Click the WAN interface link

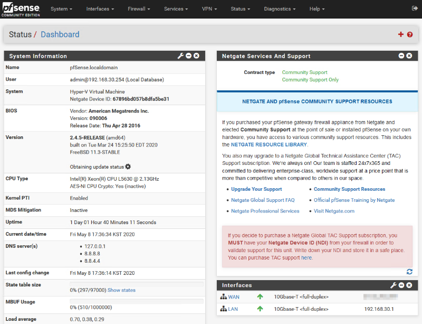[233, 297]
